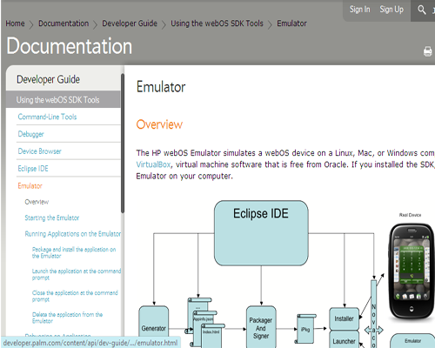435x348 pixels.
Task: Click the Novacom vertical bar in diagram
Action: point(374,314)
